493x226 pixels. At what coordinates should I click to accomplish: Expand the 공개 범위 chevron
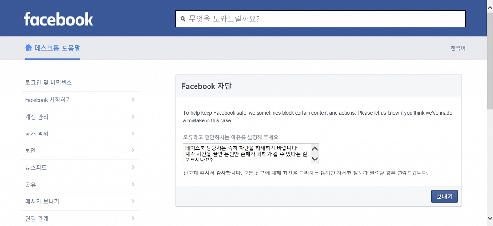133,133
